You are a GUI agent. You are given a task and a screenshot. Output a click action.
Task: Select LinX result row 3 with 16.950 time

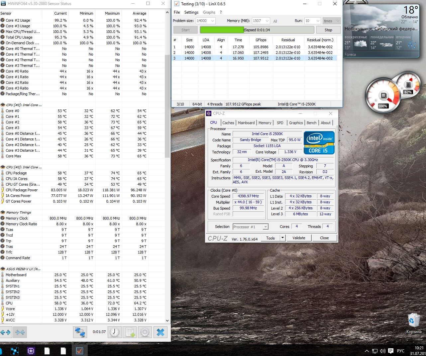pyautogui.click(x=255, y=58)
